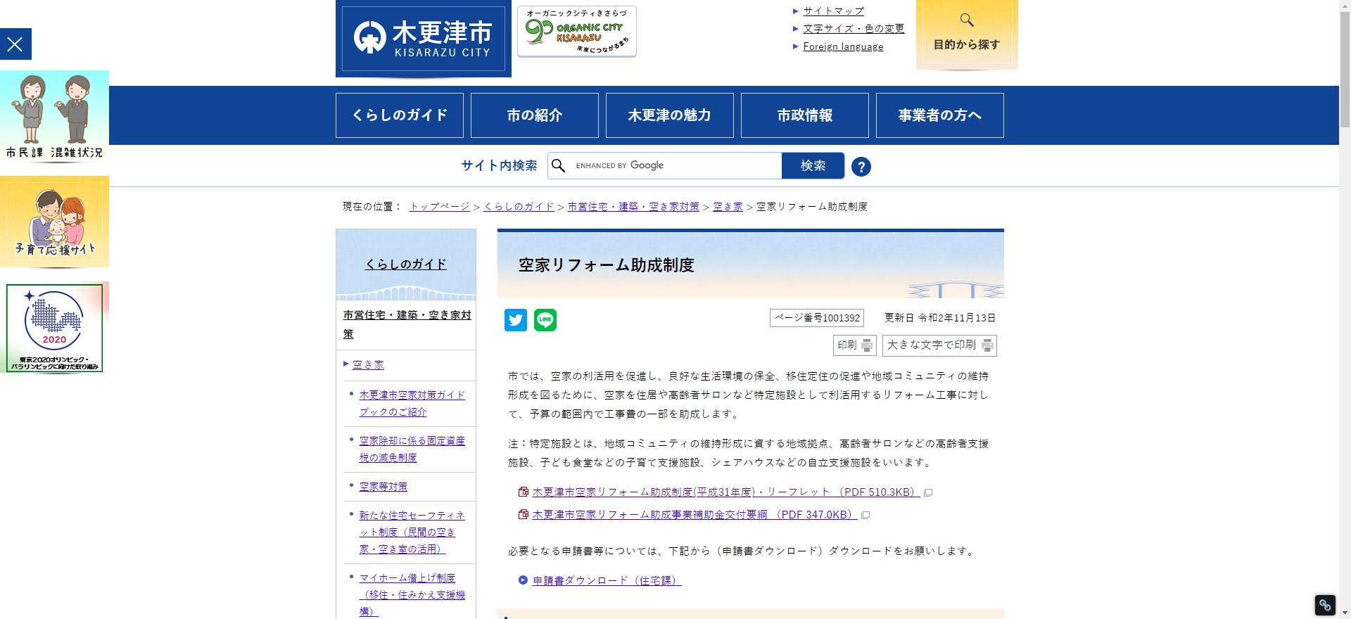Click 目的から探す search button
The width and height of the screenshot is (1351, 619).
point(967,34)
